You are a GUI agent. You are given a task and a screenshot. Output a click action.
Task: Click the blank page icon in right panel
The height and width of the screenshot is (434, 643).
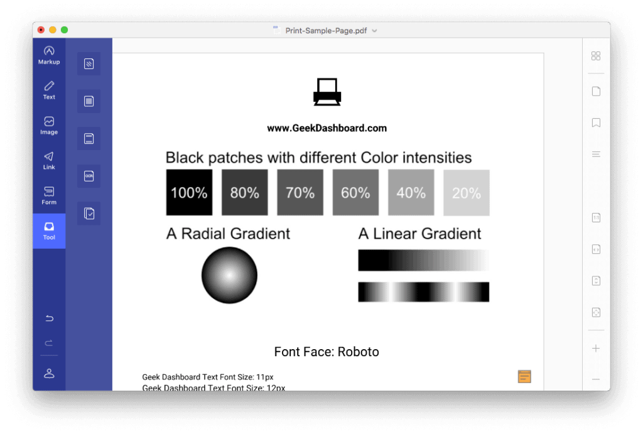(x=596, y=91)
